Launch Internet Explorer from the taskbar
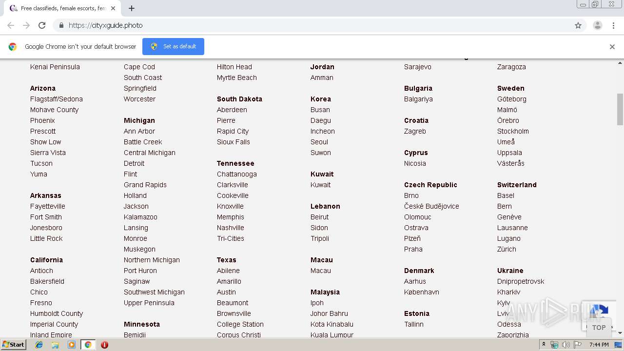 39,345
